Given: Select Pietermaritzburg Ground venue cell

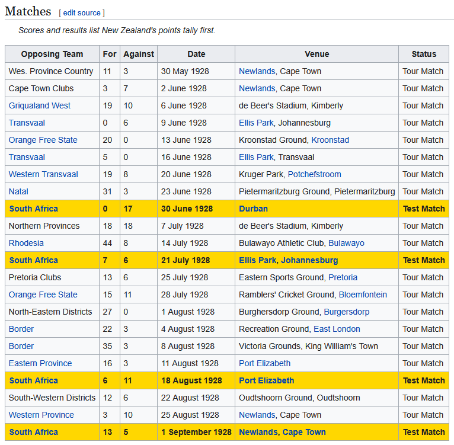Looking at the screenshot, I should 316,191.
